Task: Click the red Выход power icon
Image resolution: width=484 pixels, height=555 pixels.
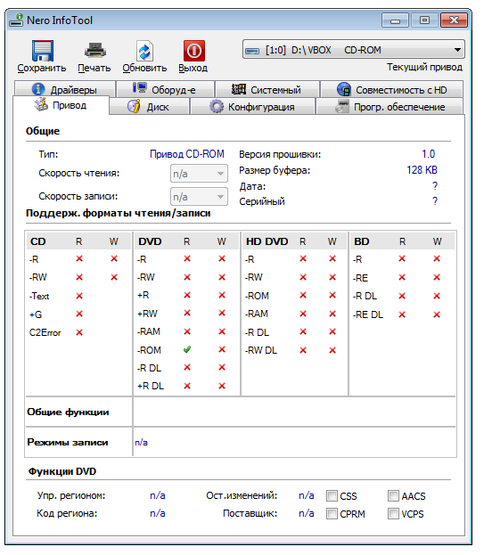Action: tap(193, 51)
